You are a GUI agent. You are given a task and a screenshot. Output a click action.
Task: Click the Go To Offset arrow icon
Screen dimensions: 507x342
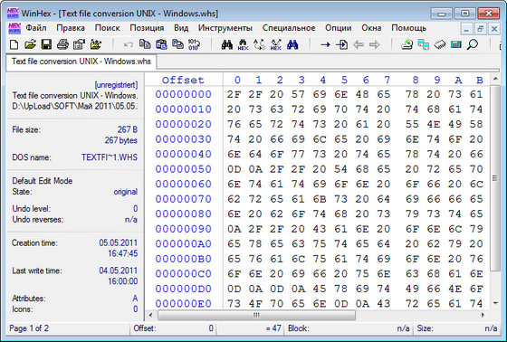(x=325, y=44)
